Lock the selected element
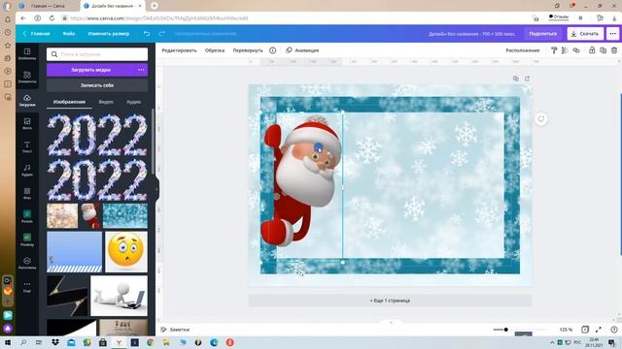Viewport: 622px width, 349px height. point(592,50)
